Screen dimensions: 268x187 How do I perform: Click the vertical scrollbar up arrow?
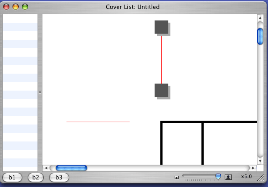(260, 18)
